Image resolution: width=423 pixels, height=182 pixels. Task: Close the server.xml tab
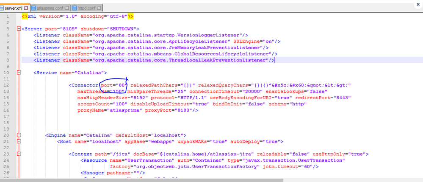tap(26, 8)
